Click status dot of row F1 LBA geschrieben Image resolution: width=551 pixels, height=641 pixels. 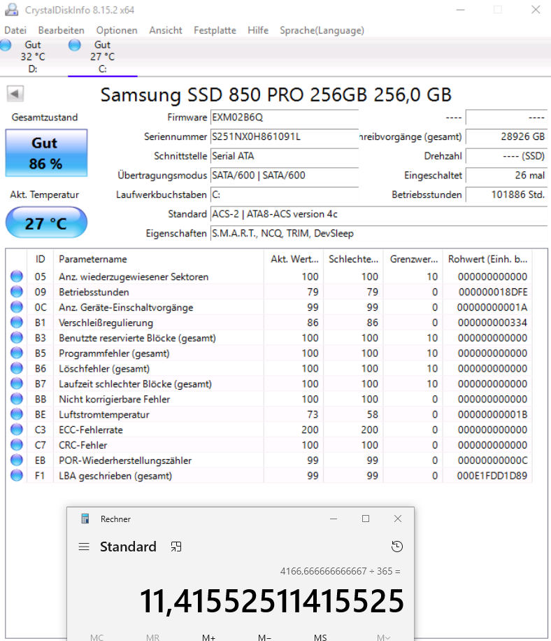17,476
